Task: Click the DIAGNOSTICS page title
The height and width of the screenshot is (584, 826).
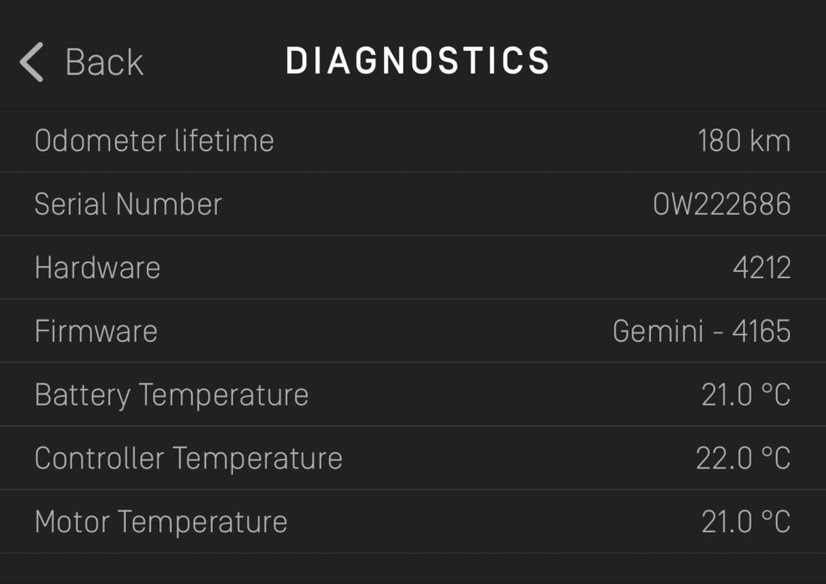Action: (418, 62)
